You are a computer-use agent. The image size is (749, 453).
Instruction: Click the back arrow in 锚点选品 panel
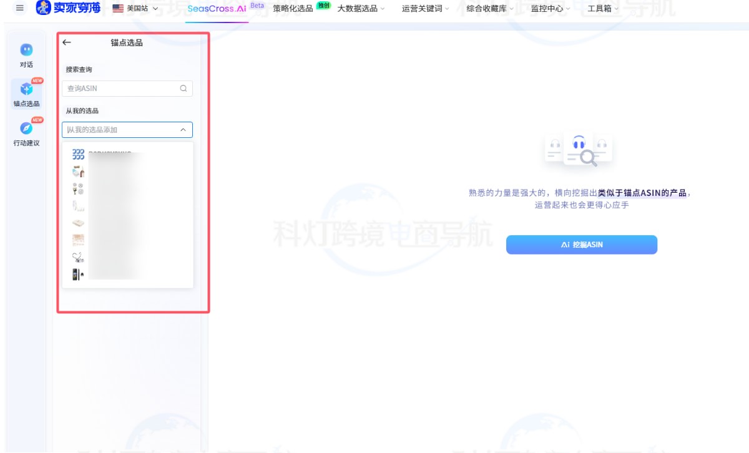[67, 42]
